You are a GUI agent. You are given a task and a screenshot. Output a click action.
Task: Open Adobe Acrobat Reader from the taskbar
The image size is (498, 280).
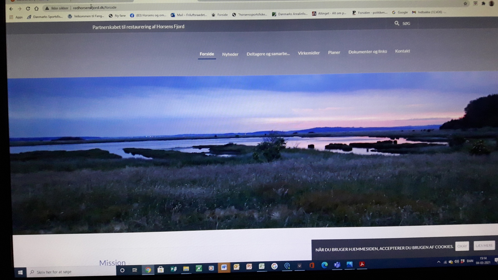362,264
